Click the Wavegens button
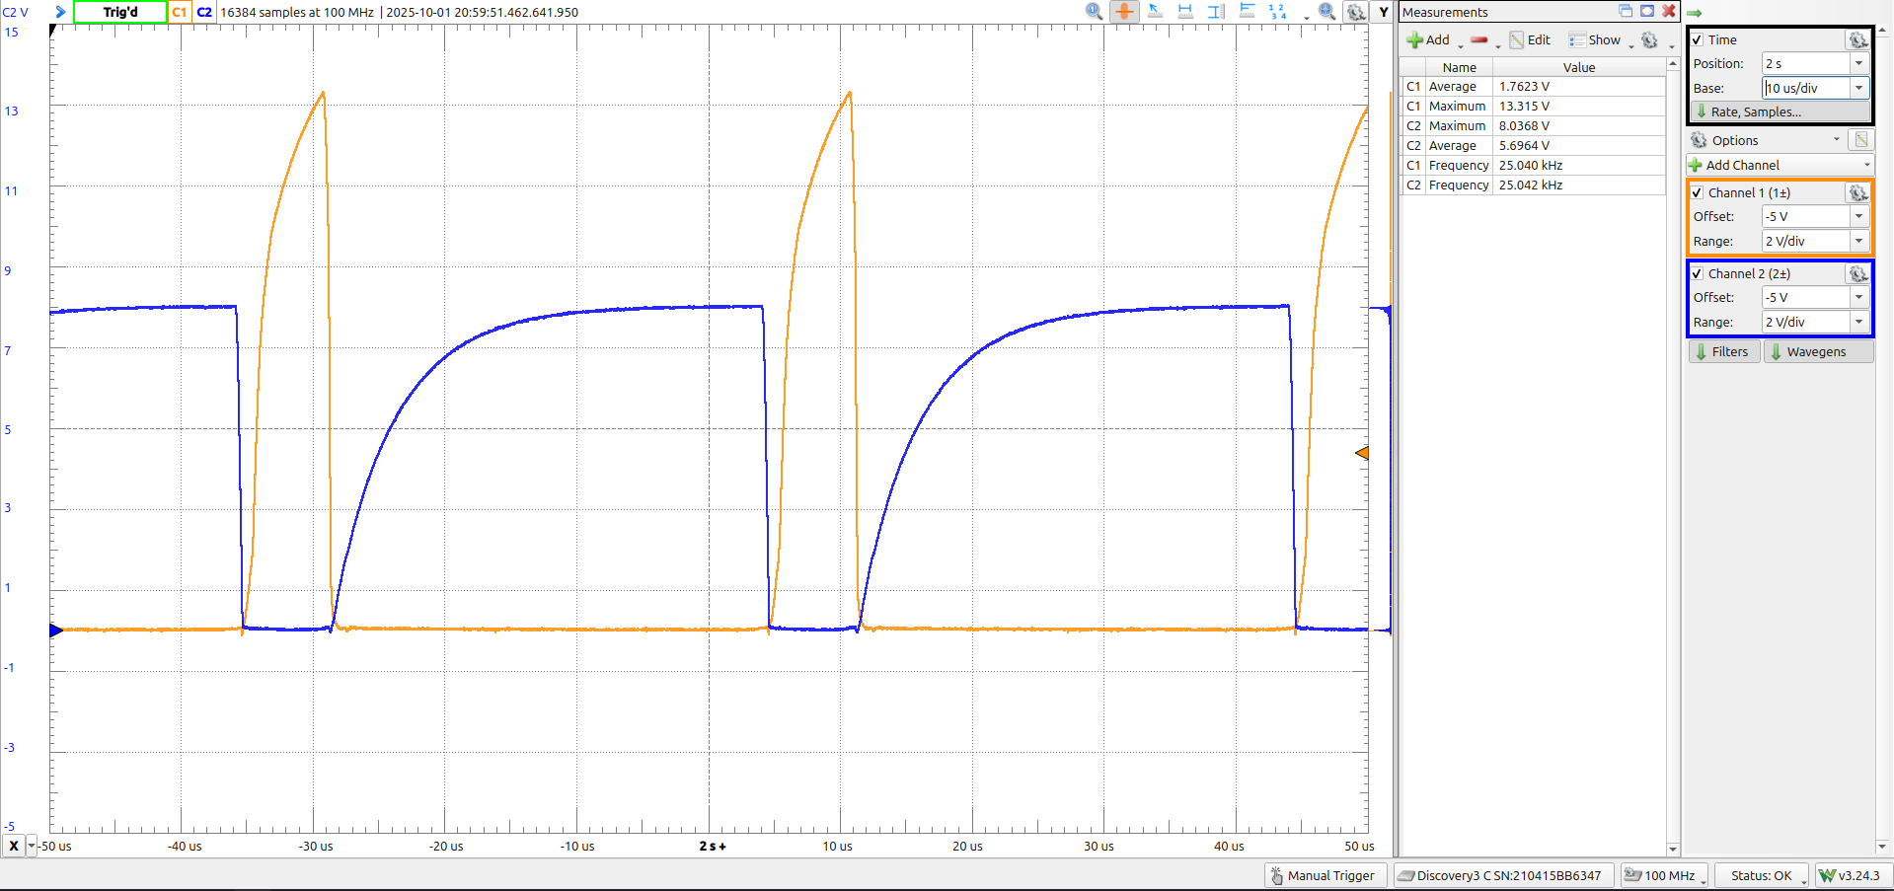The height and width of the screenshot is (891, 1894). tap(1818, 351)
